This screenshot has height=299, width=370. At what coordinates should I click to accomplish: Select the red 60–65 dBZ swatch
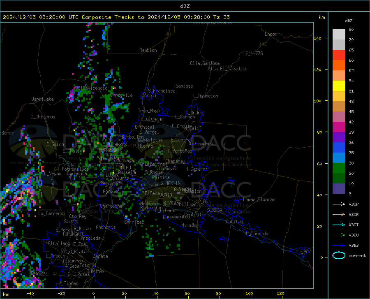[339, 55]
